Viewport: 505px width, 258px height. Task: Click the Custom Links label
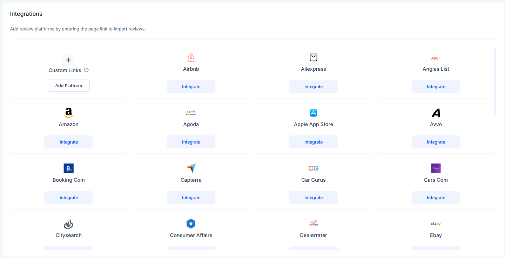tap(65, 70)
